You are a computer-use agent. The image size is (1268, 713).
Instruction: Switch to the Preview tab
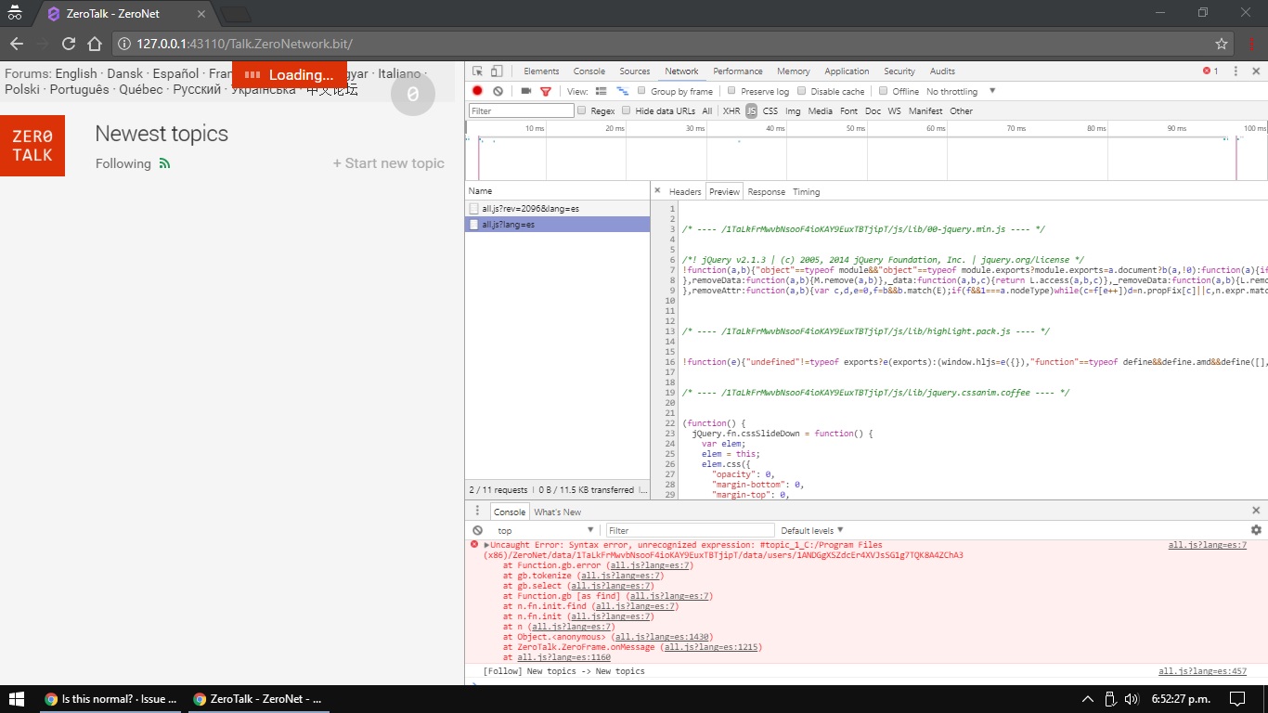point(724,191)
